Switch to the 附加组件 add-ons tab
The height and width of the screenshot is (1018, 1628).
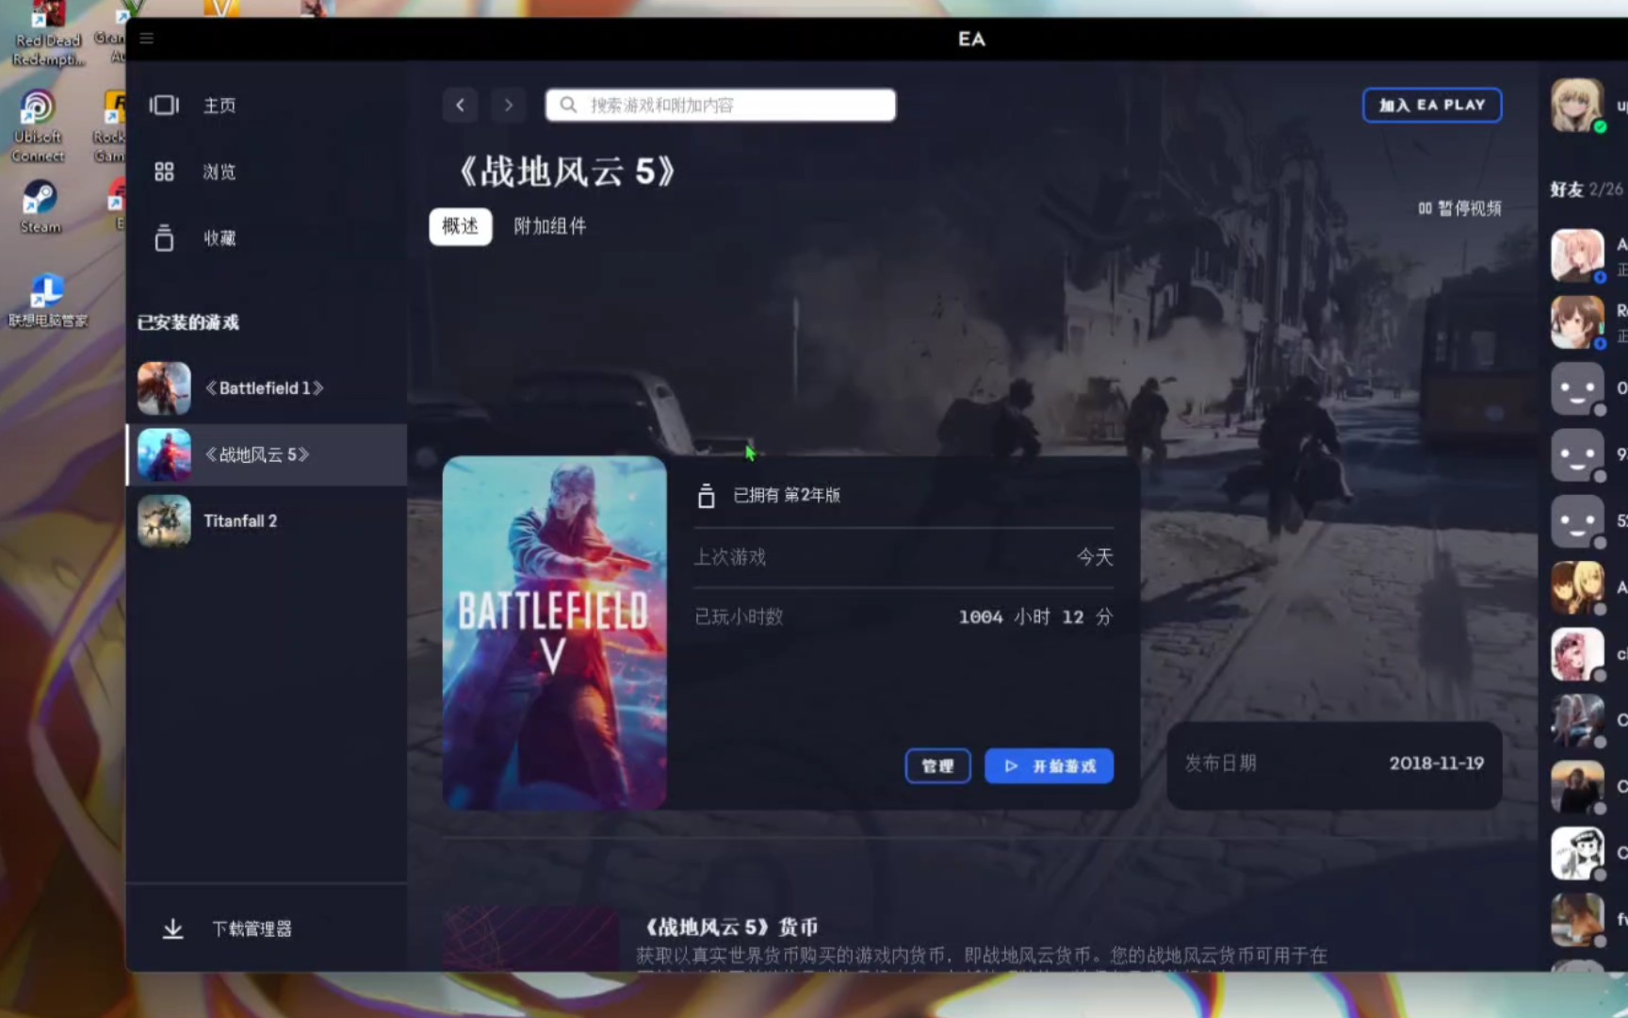coord(550,226)
